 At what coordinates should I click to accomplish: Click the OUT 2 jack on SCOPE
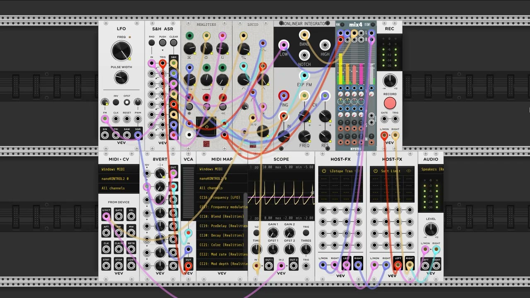coord(294,265)
